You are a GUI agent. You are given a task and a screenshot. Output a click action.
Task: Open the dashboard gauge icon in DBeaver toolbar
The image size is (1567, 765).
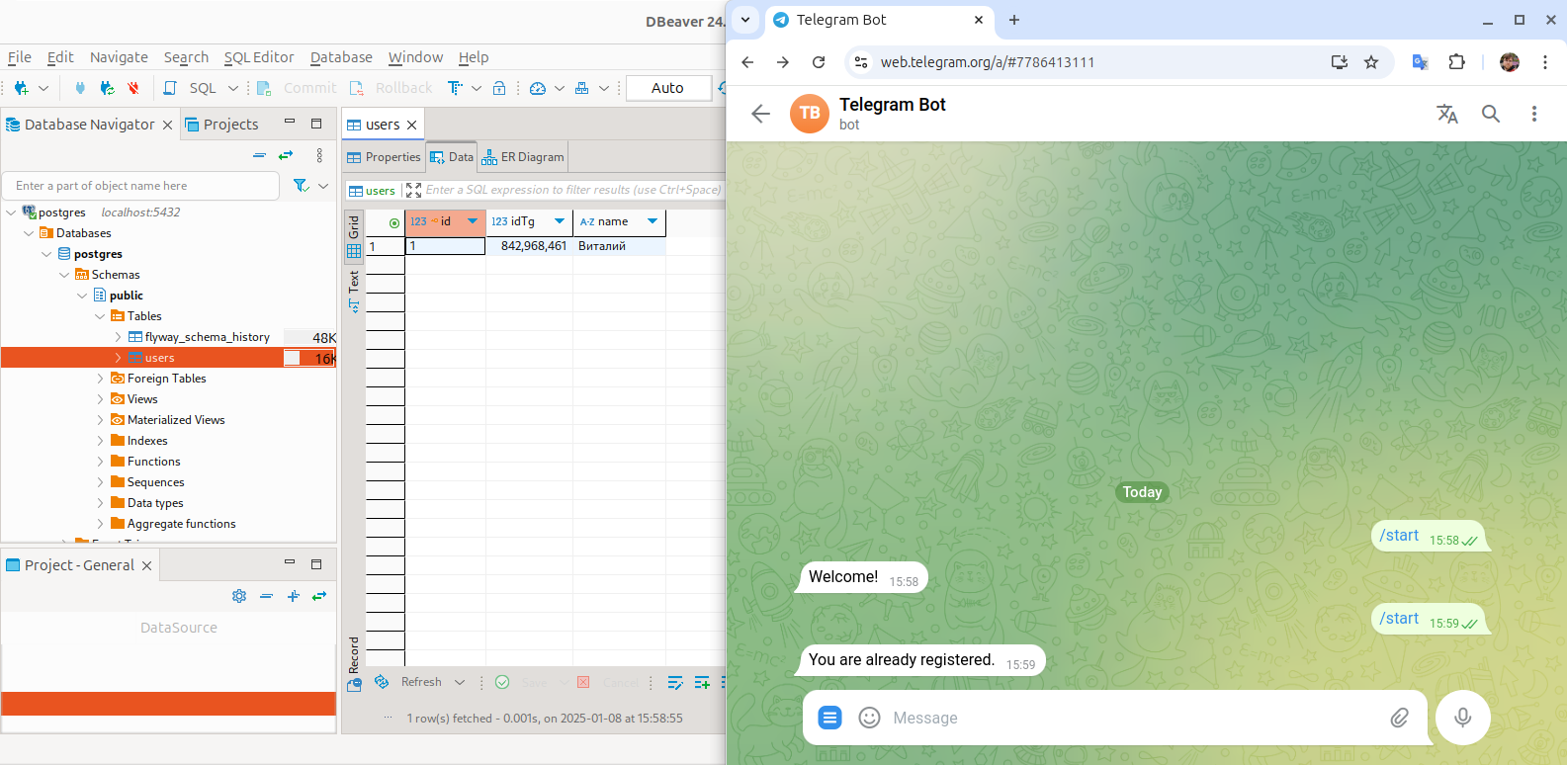pyautogui.click(x=538, y=88)
